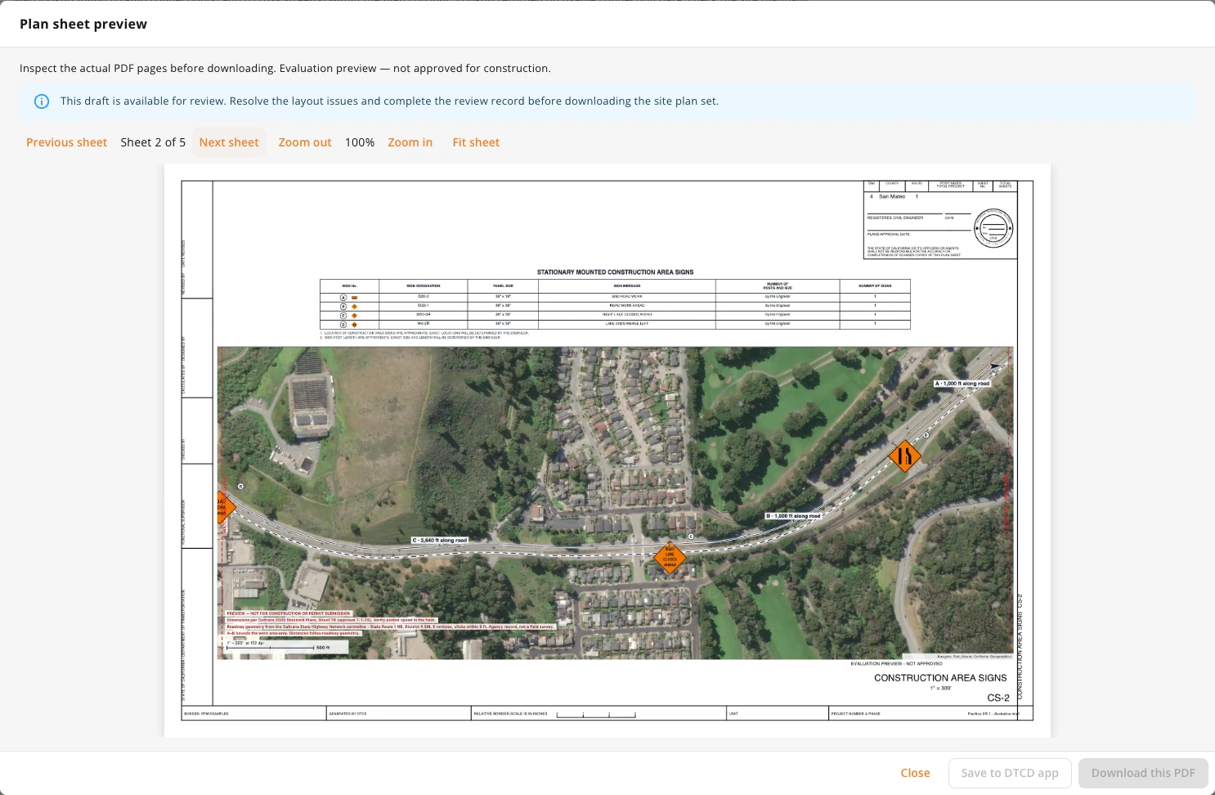Click the 'CS-2' sheet number in title block
Image resolution: width=1215 pixels, height=795 pixels.
(998, 698)
